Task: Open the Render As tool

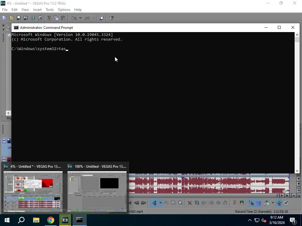Action: [x=33, y=18]
